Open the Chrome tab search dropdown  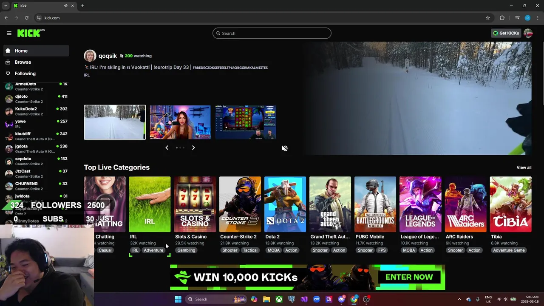6,6
